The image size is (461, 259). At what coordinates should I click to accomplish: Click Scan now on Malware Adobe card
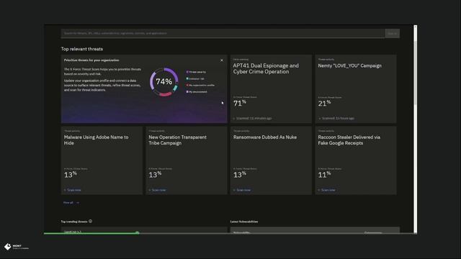[x=73, y=190]
